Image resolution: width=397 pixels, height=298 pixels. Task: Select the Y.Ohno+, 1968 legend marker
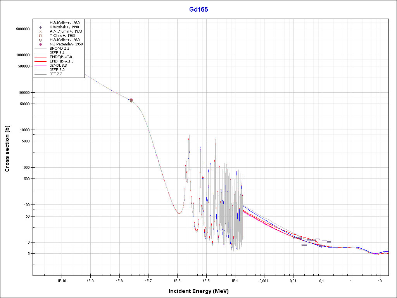point(40,36)
